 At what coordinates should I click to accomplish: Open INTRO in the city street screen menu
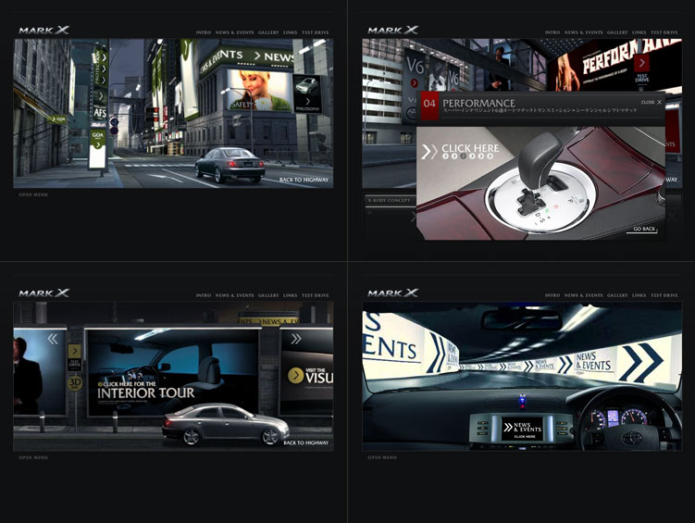pos(204,32)
